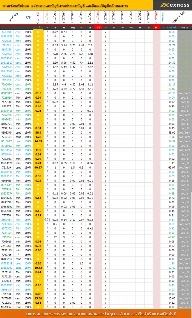Select account number 744221
The height and width of the screenshot is (318, 192).
(6, 45)
